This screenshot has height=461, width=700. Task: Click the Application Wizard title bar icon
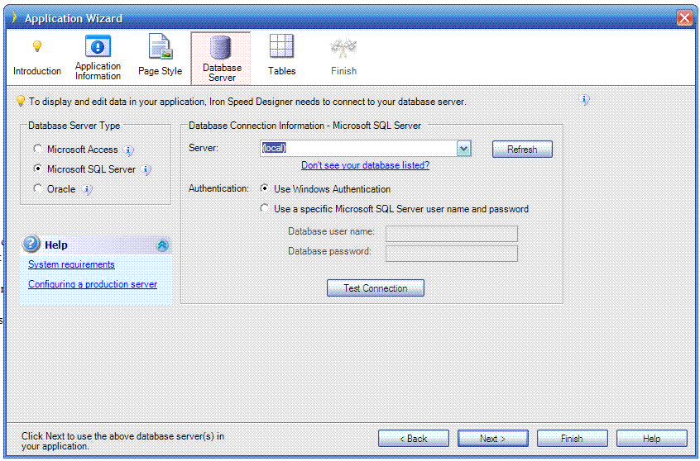15,18
